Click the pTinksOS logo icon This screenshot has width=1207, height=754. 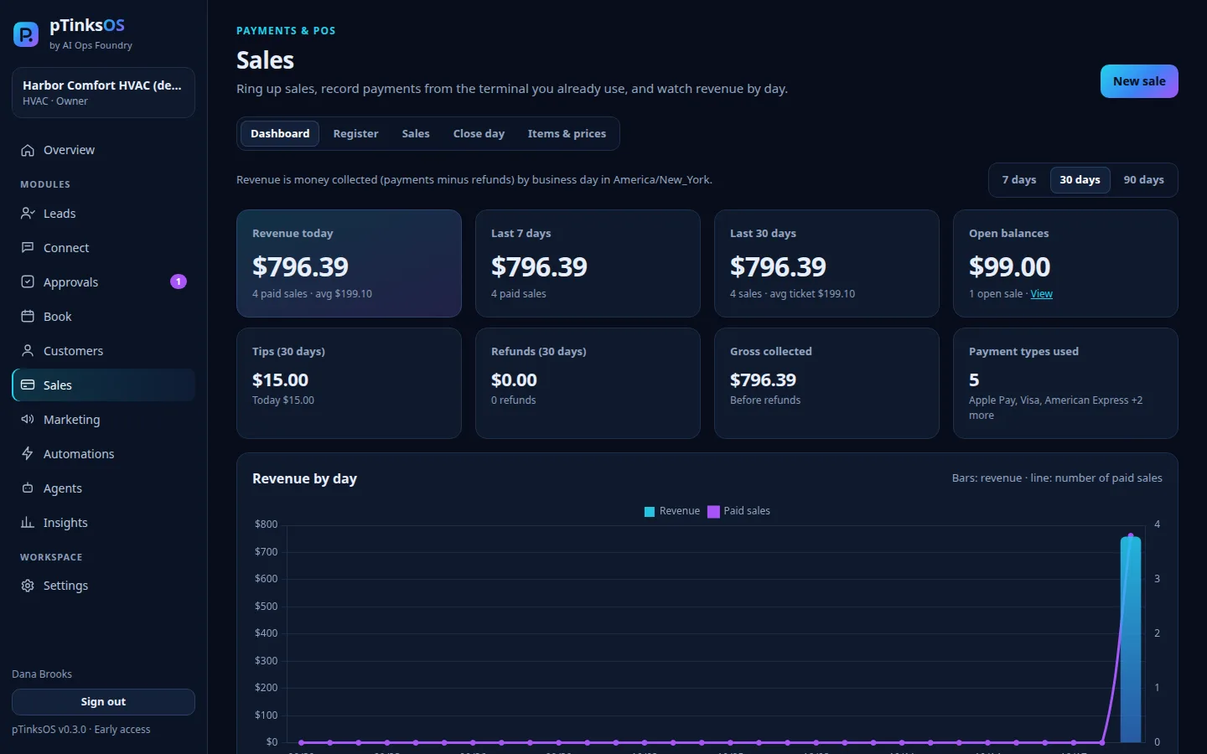click(26, 34)
